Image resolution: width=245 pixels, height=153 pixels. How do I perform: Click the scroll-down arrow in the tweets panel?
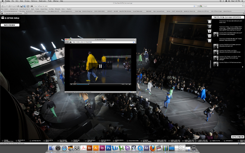[242, 67]
